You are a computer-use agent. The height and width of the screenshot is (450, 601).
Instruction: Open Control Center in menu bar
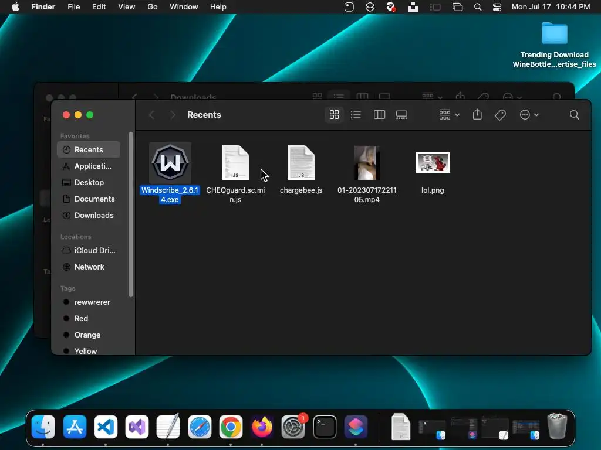(x=497, y=7)
